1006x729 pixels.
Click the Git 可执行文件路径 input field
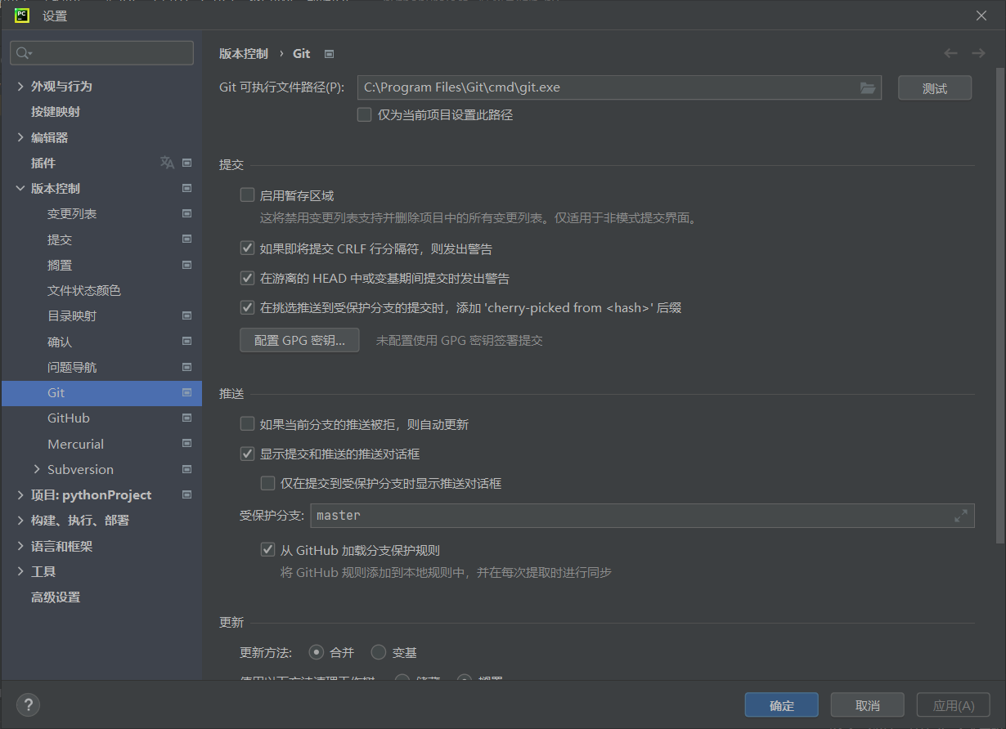[x=619, y=87]
